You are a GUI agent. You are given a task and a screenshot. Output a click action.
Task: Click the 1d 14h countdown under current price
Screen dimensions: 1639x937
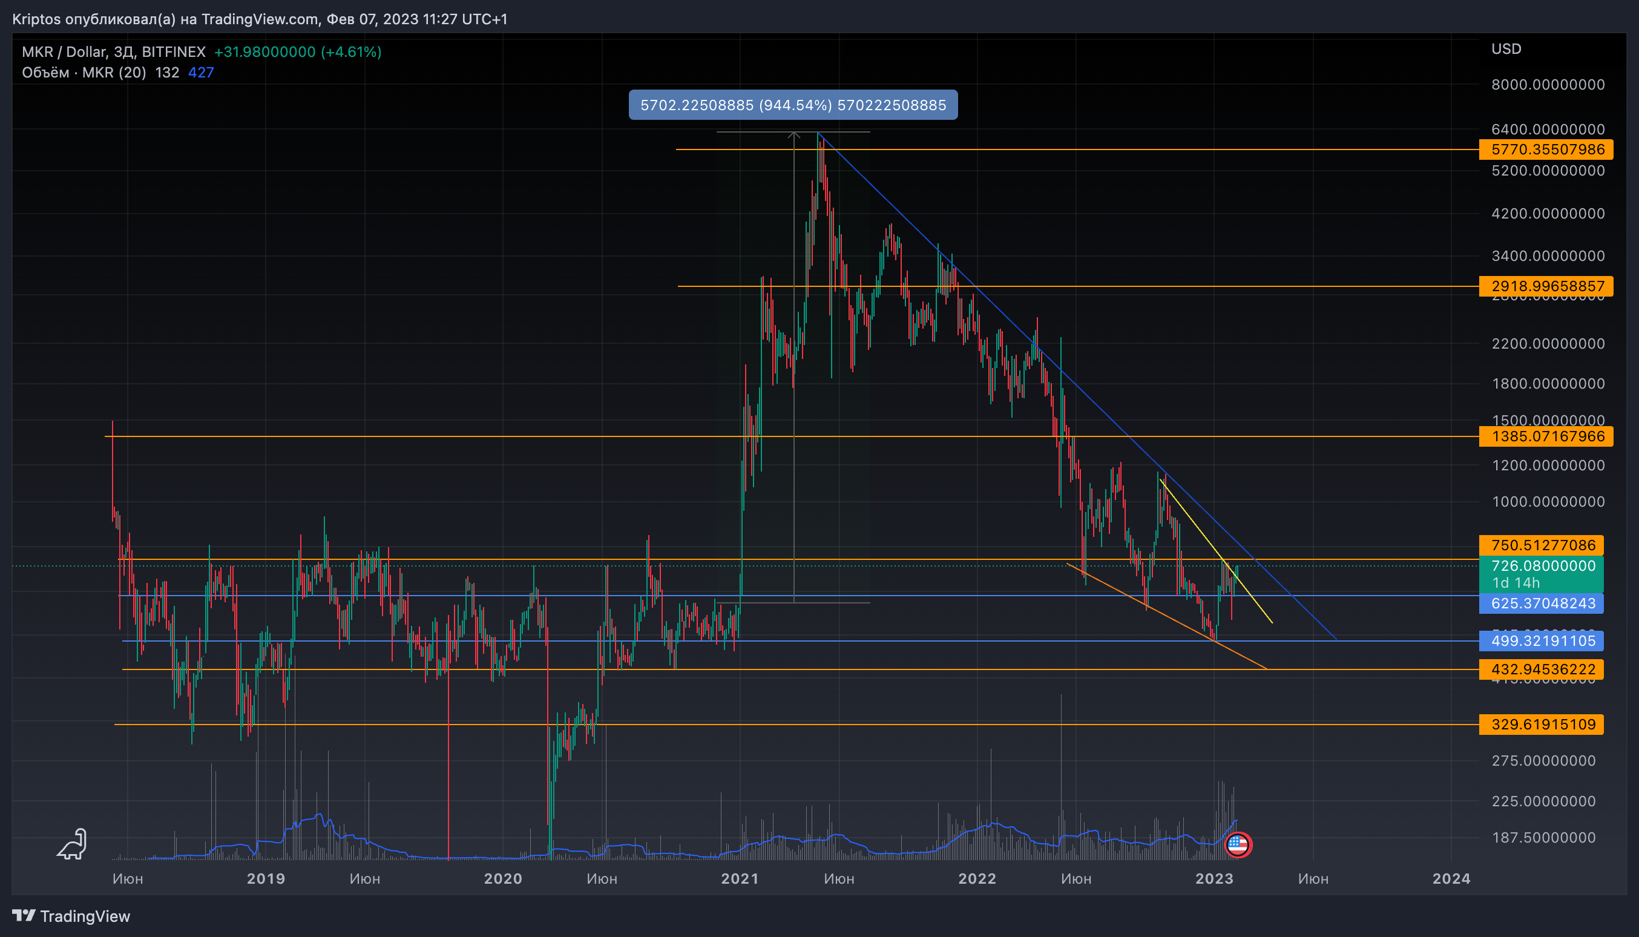click(1516, 583)
